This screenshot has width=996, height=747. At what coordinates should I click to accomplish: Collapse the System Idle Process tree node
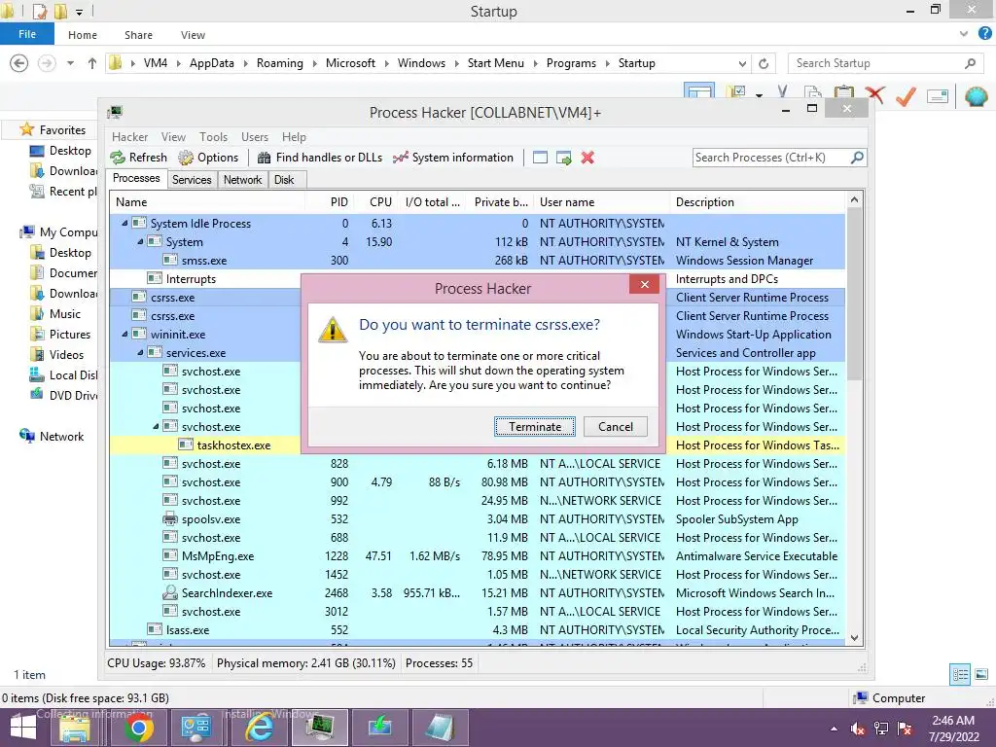click(x=125, y=223)
